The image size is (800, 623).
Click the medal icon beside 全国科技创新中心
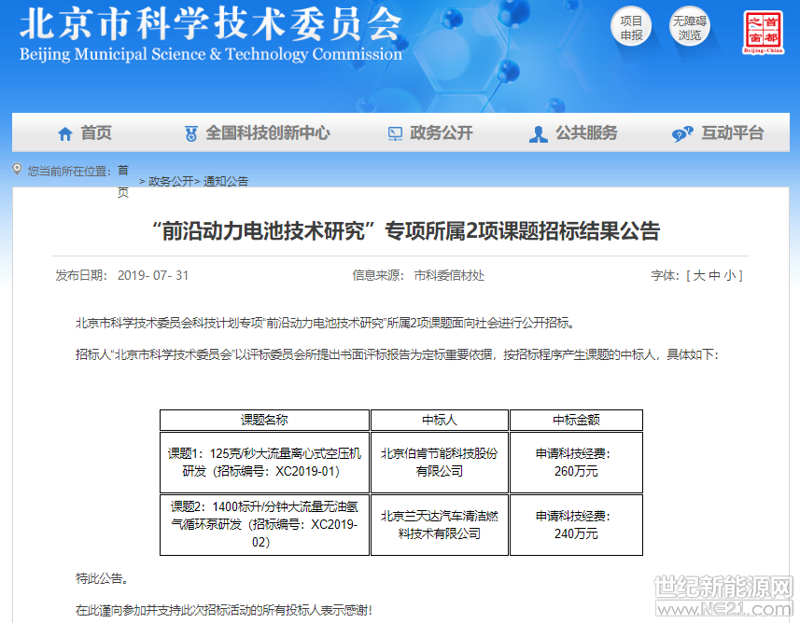pyautogui.click(x=190, y=134)
